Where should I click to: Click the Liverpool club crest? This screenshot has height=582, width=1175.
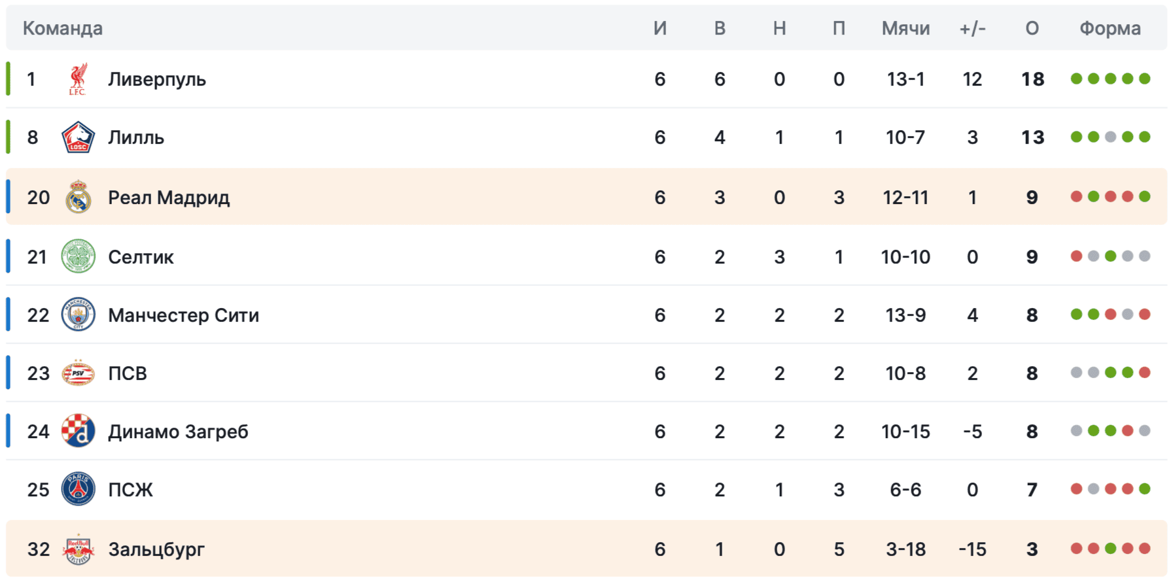click(x=78, y=79)
